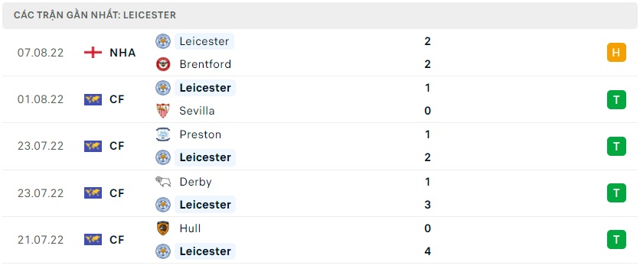Click green T badge for Preston match
This screenshot has width=640, height=275.
point(616,146)
